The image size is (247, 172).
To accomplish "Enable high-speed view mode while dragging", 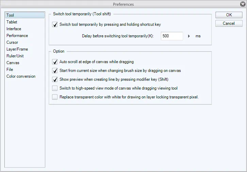I will click(x=55, y=88).
